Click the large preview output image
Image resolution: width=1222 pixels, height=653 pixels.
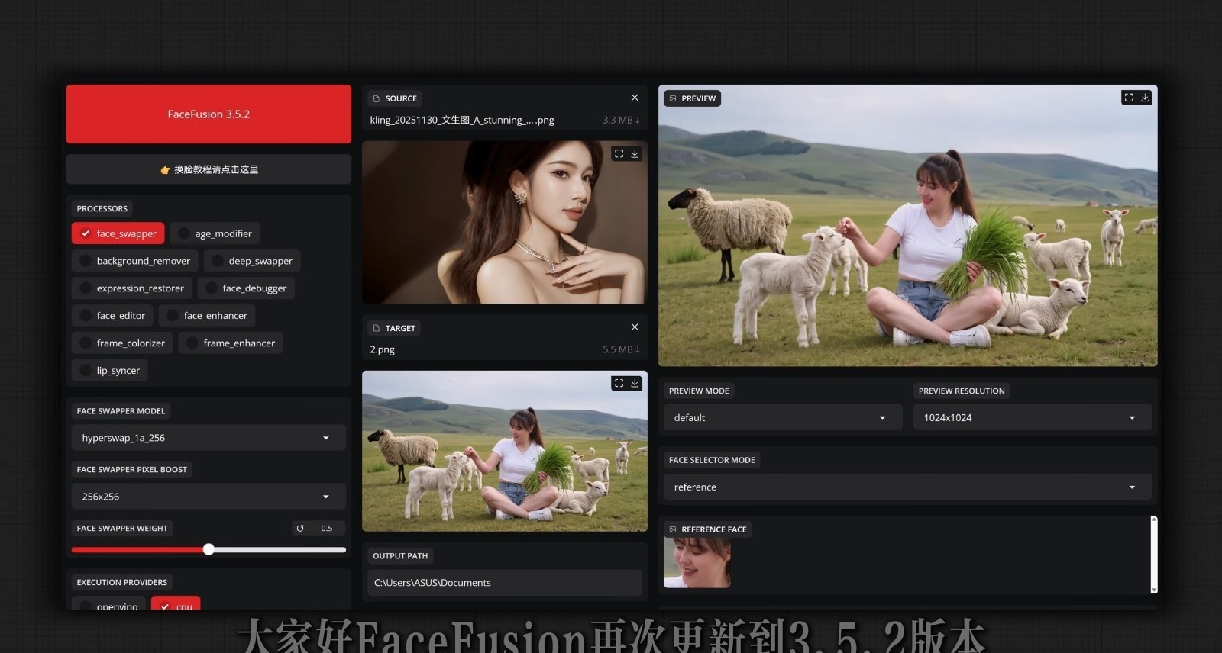(908, 226)
